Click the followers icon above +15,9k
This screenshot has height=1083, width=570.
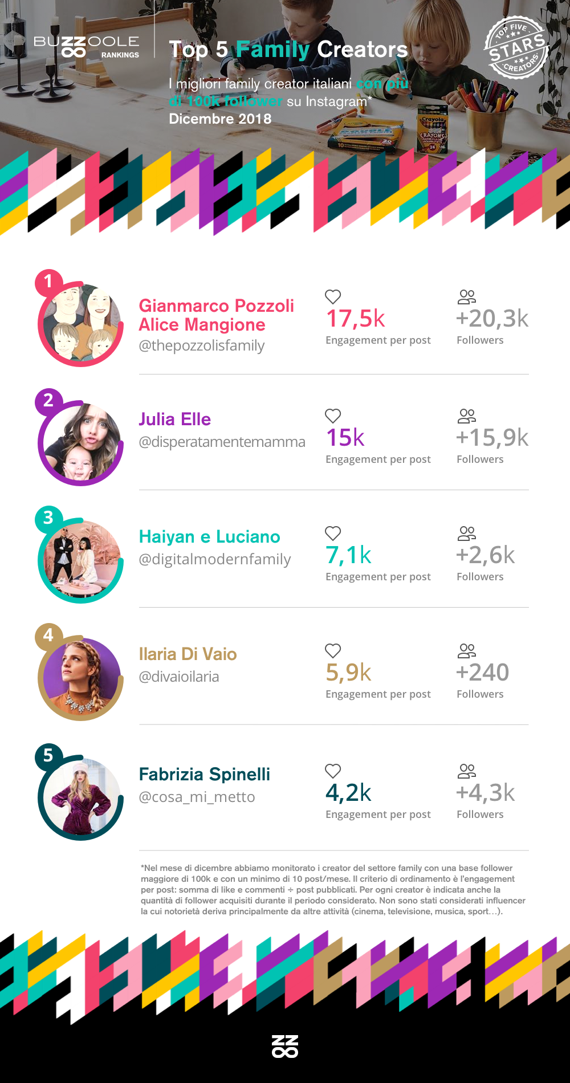point(466,416)
